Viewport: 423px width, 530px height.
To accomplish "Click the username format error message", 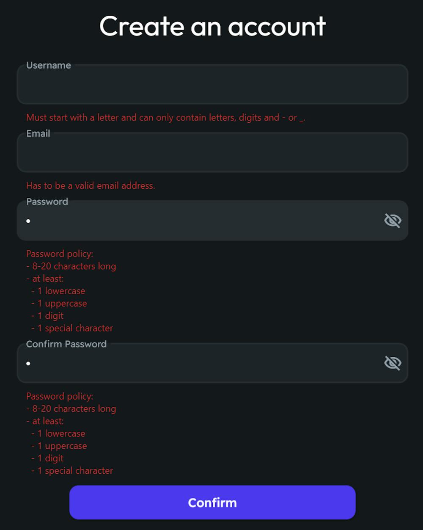I will pos(165,118).
